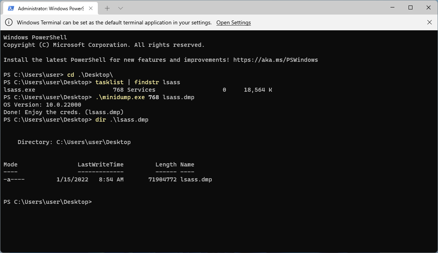
Task: Click the 'Name' column header
Action: (x=187, y=164)
